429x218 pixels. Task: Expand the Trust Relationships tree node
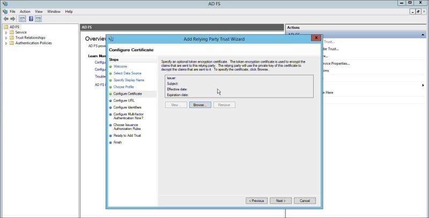(x=6, y=38)
